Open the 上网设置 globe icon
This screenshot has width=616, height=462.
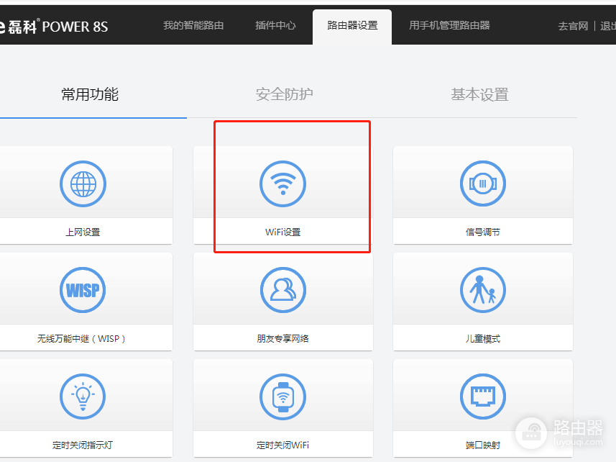(x=83, y=184)
